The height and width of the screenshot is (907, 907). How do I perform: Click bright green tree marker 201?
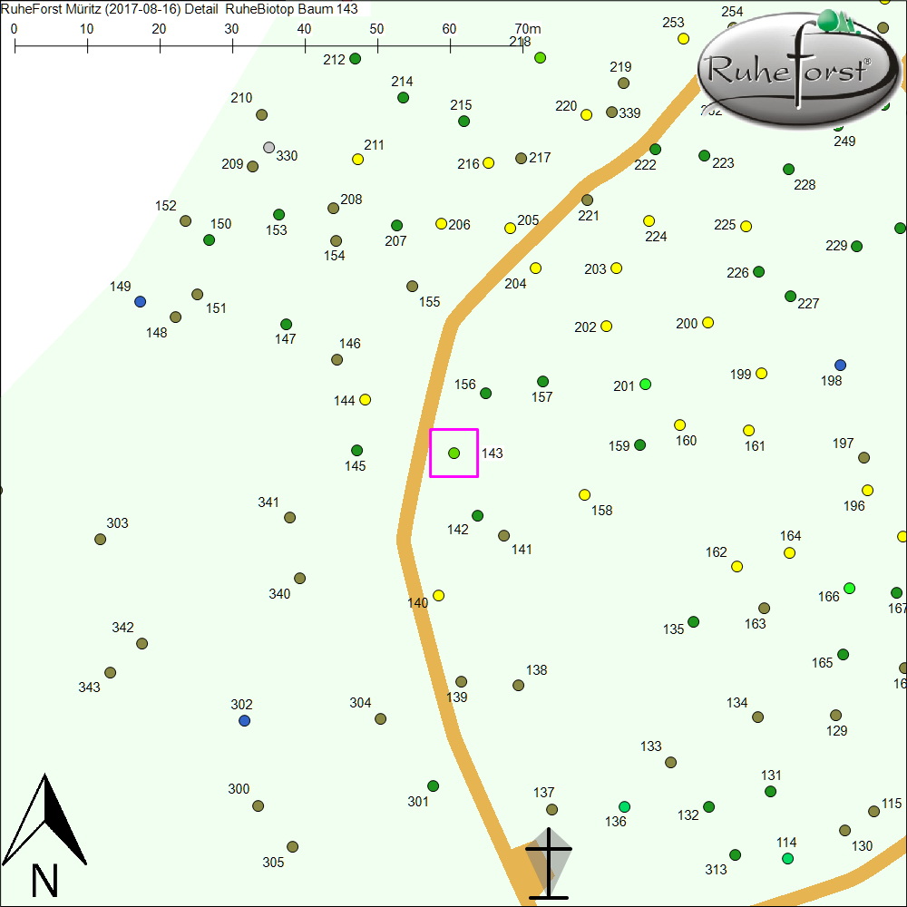click(646, 385)
